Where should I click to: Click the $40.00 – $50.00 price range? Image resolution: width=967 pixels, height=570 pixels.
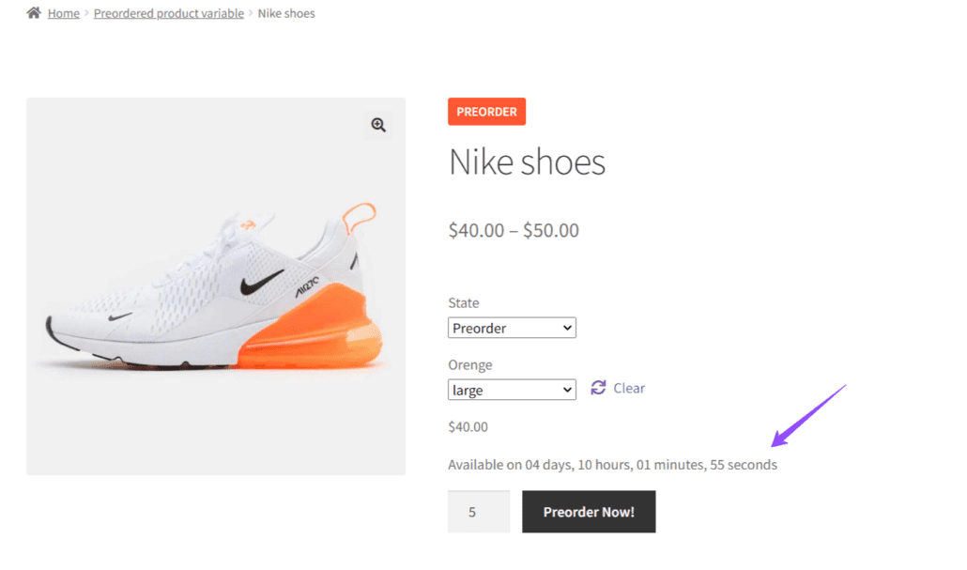[x=514, y=230]
